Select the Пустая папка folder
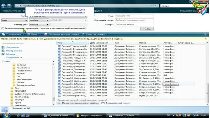The image size is (210, 118). pyautogui.click(x=24, y=71)
